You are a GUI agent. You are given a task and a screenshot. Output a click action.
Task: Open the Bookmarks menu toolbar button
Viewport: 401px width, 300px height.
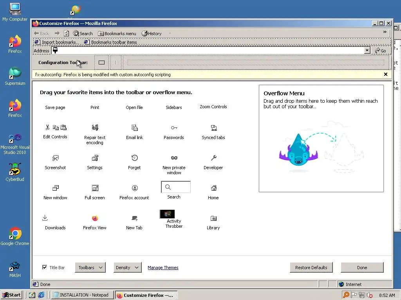pos(117,34)
